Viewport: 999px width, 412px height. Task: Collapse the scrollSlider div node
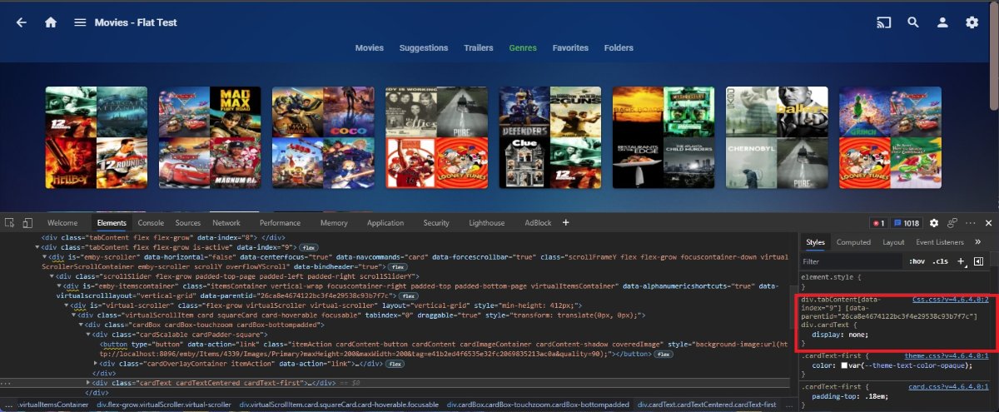click(52, 276)
